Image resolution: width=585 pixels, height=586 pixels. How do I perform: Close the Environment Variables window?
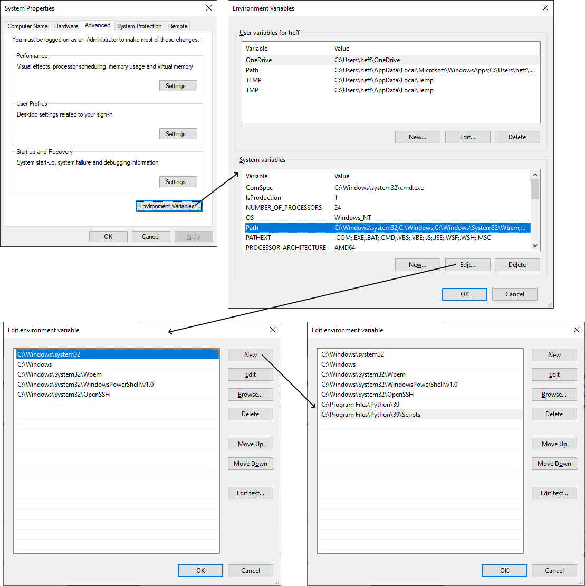tap(545, 8)
